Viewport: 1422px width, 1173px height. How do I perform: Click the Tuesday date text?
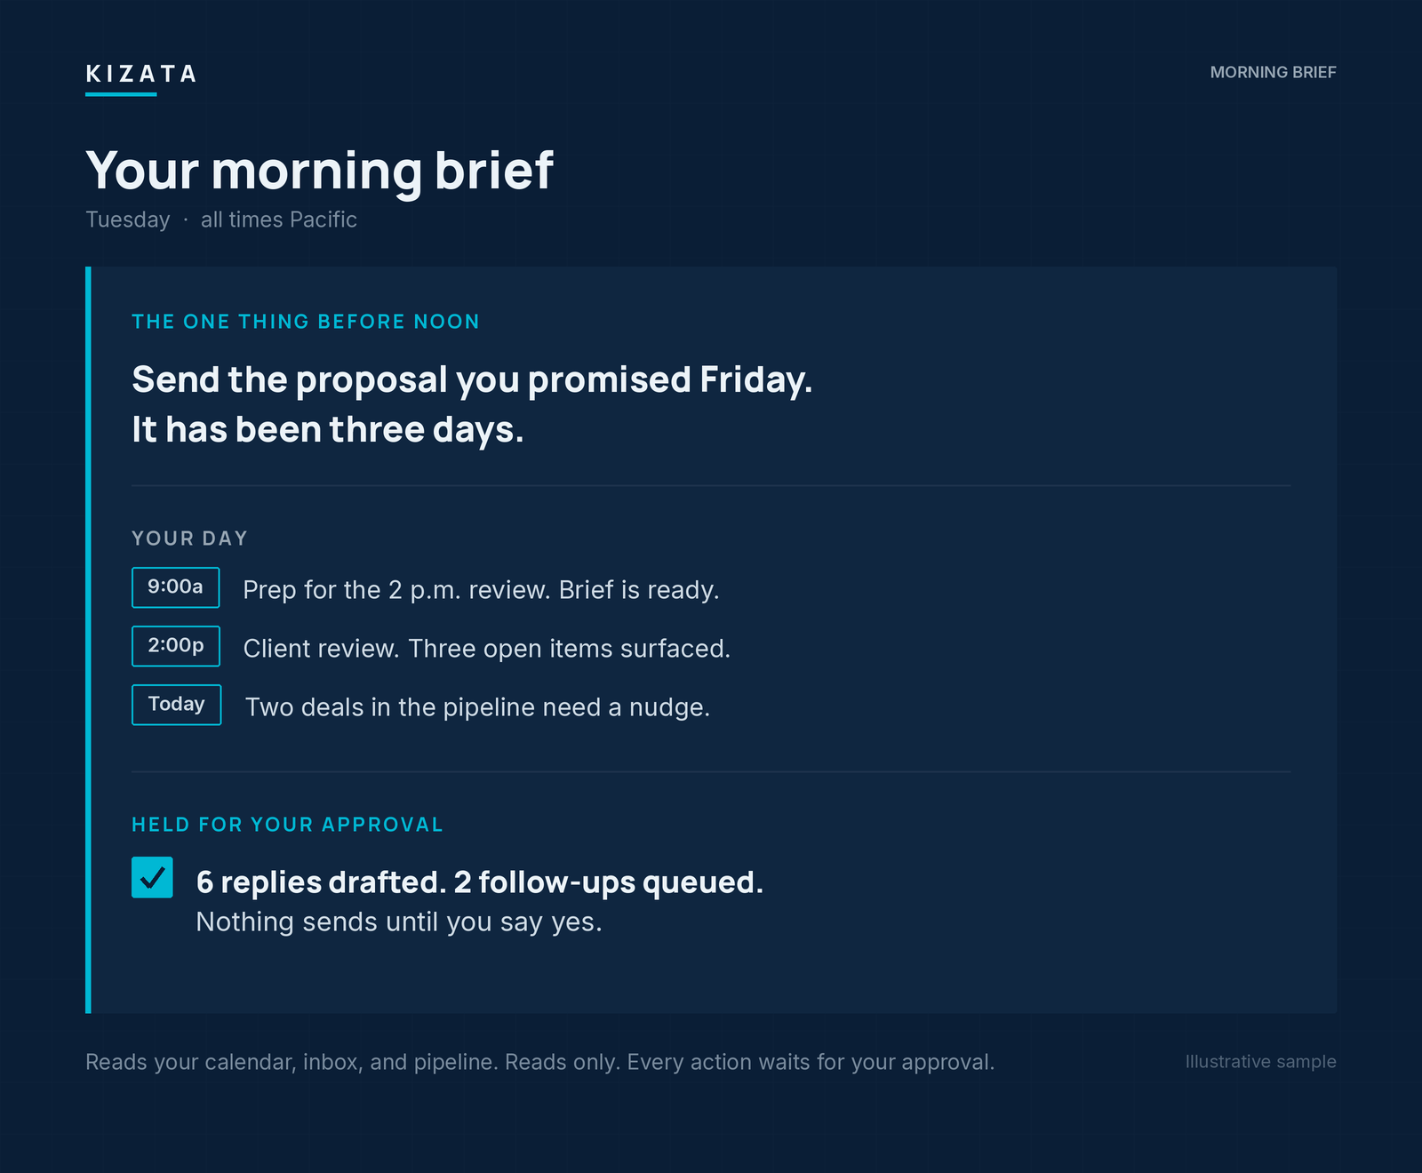click(127, 220)
